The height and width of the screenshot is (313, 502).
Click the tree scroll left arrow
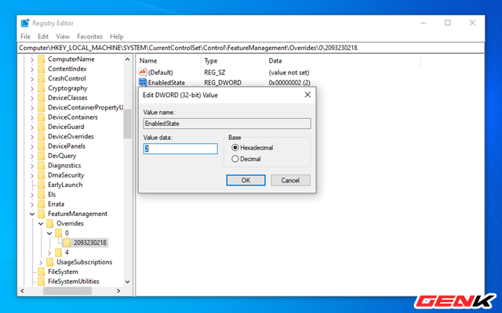click(22, 290)
